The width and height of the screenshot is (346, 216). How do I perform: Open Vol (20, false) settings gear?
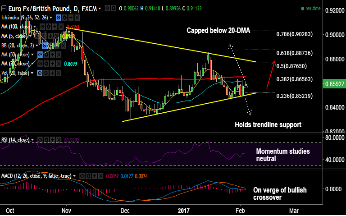point(46,73)
